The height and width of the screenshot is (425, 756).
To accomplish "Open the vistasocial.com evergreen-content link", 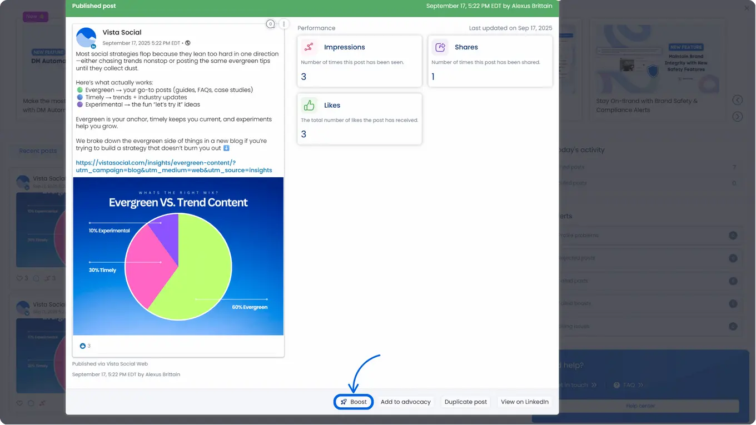I will pos(173,166).
